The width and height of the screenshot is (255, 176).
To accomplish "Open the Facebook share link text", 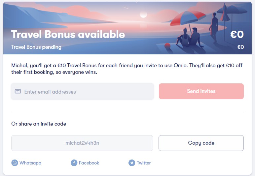I will point(89,163).
